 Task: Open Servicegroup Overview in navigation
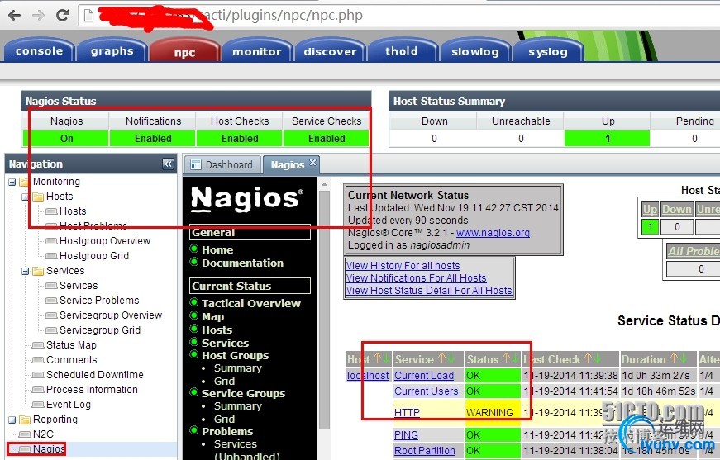(x=111, y=315)
